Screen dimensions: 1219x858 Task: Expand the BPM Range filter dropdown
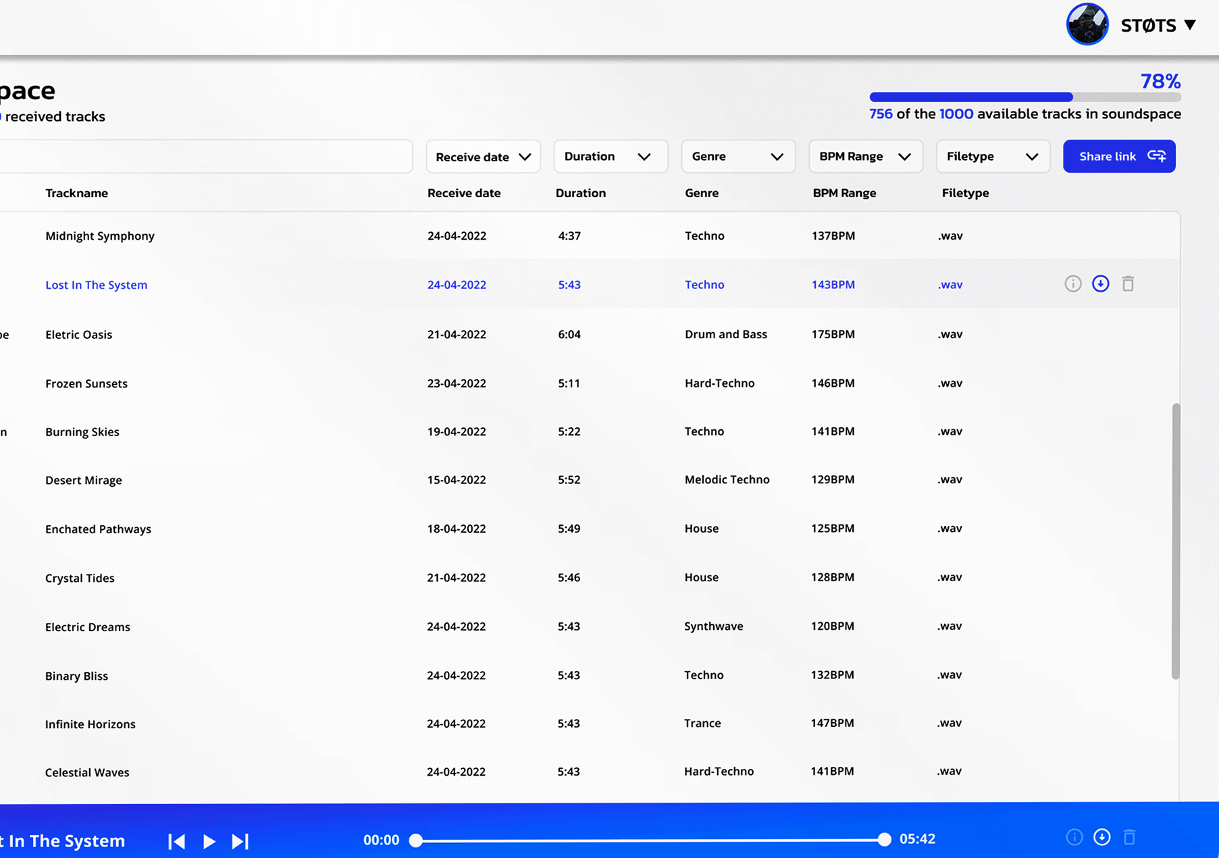865,157
